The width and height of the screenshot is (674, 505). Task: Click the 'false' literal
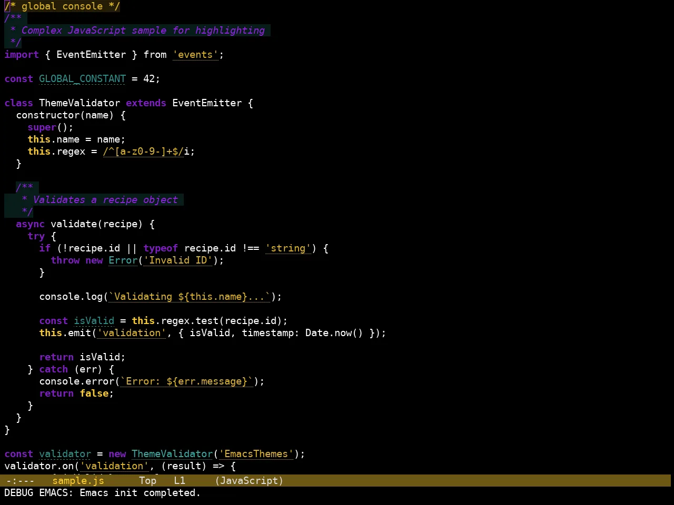point(94,393)
